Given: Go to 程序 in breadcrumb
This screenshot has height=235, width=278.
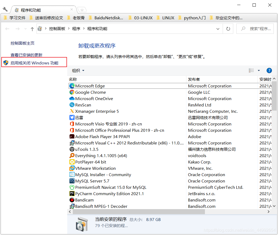Looking at the screenshot, I should [76, 29].
